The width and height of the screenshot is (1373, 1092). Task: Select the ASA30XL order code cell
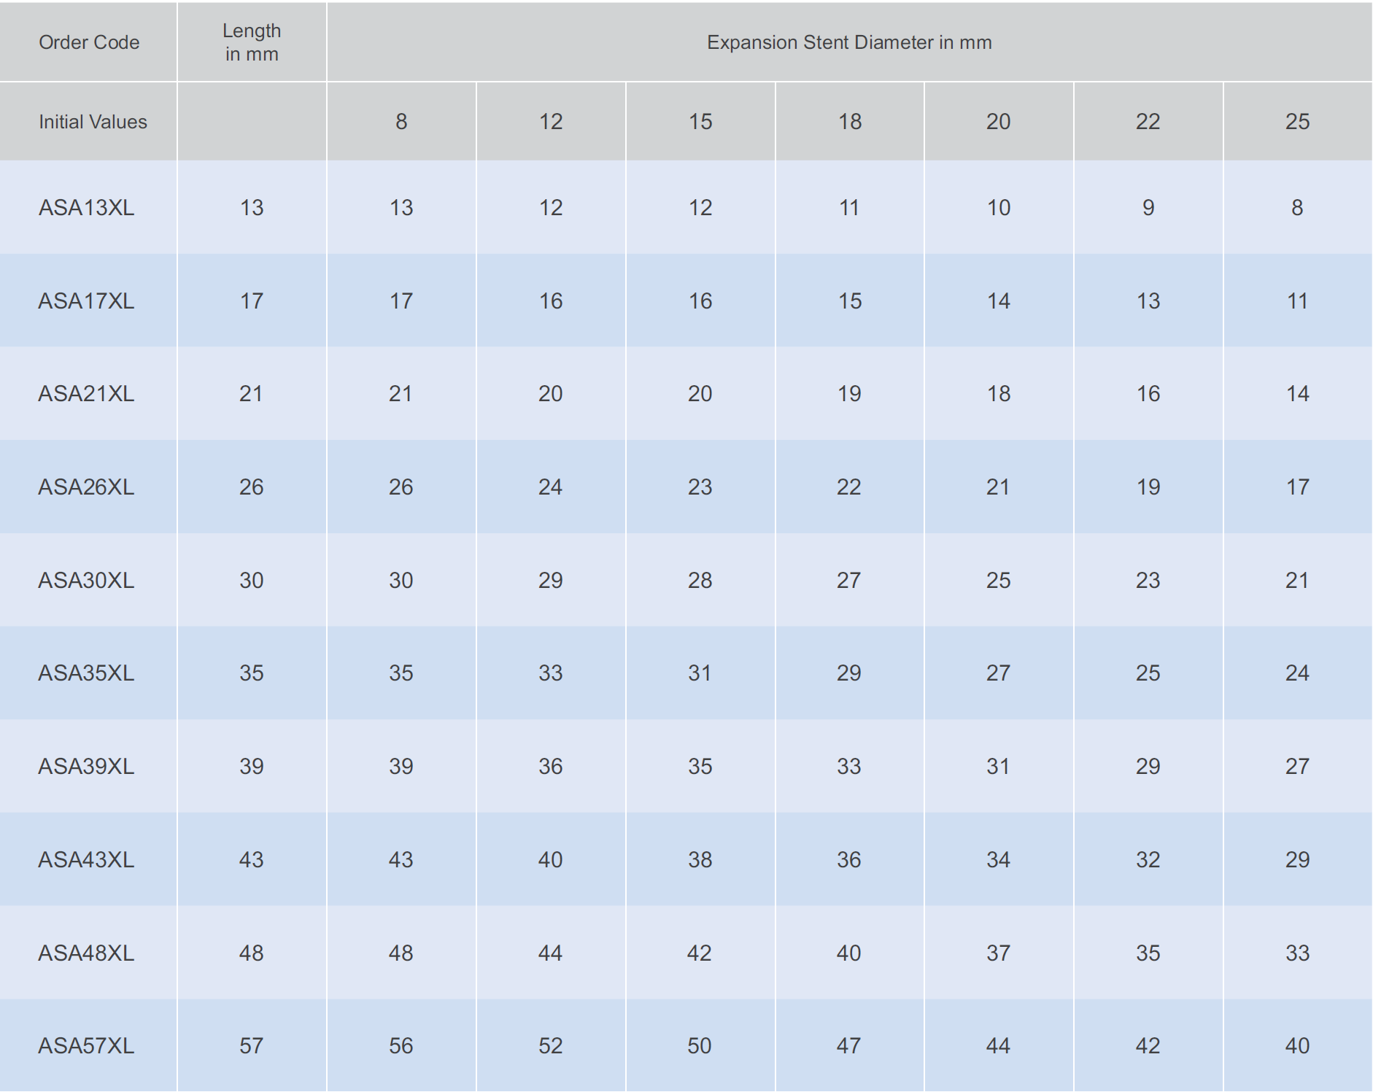point(86,581)
